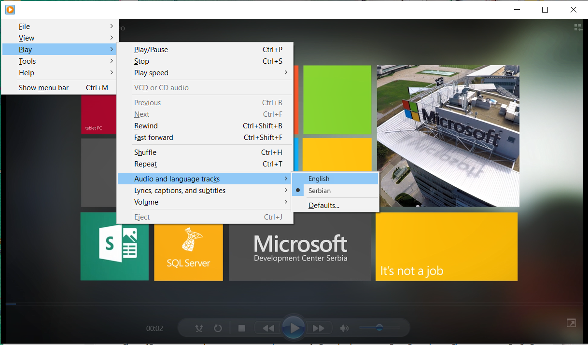Maximize the media player window

545,10
